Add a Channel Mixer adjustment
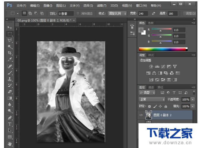This screenshot has height=148, width=200. [x=172, y=73]
